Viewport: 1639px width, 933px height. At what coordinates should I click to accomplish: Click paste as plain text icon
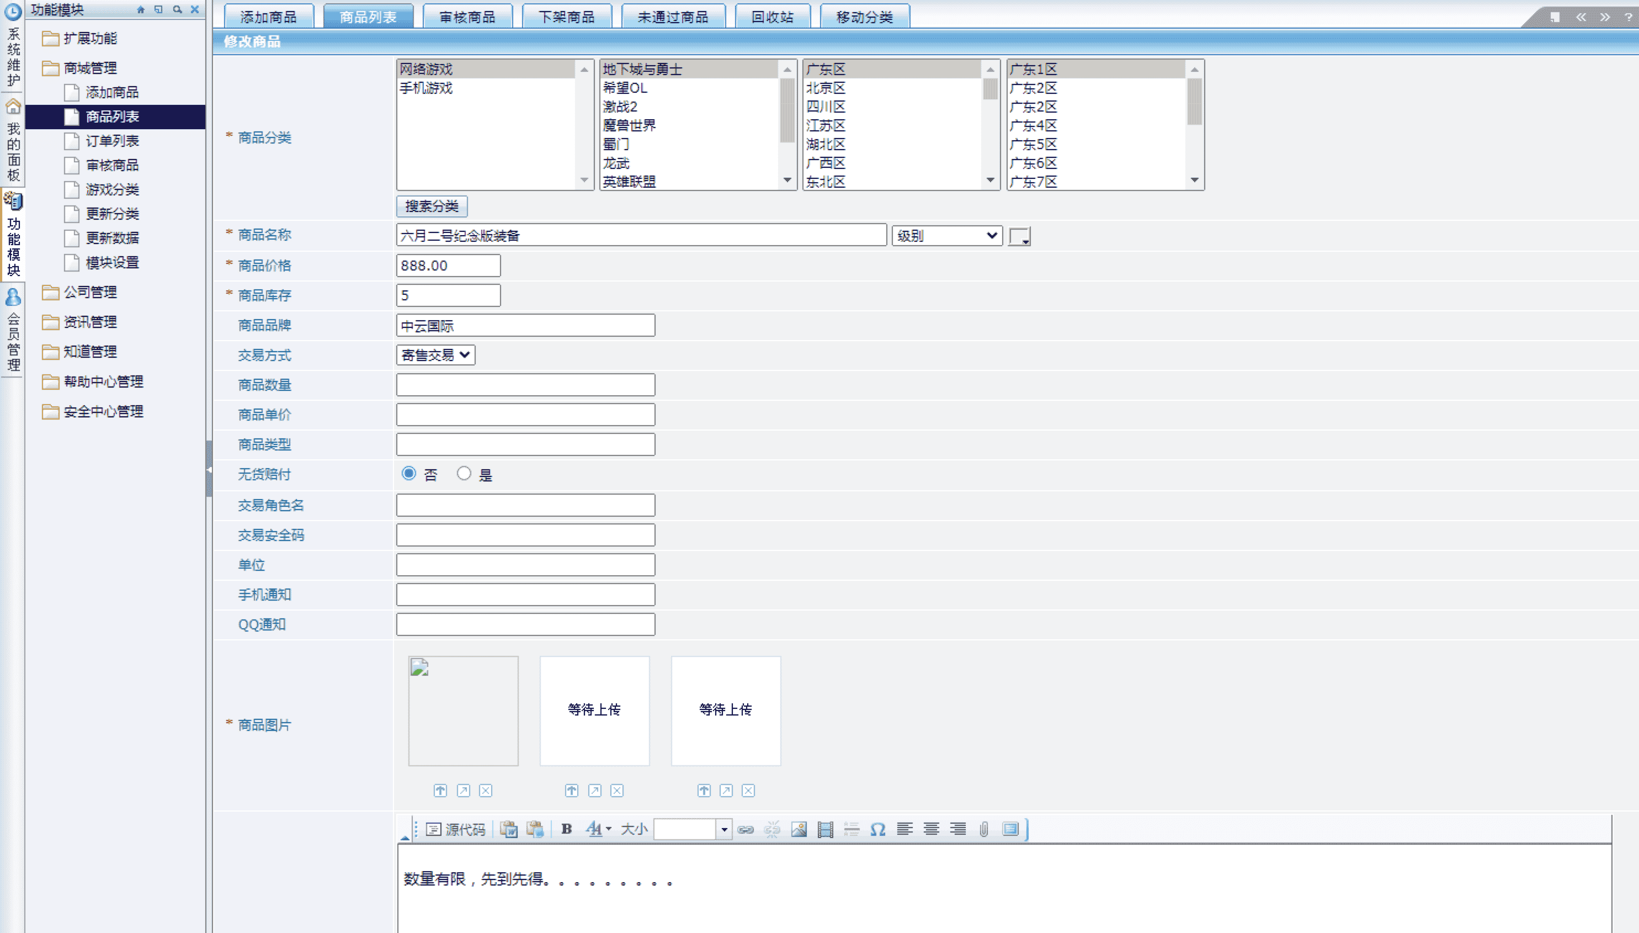tap(535, 829)
